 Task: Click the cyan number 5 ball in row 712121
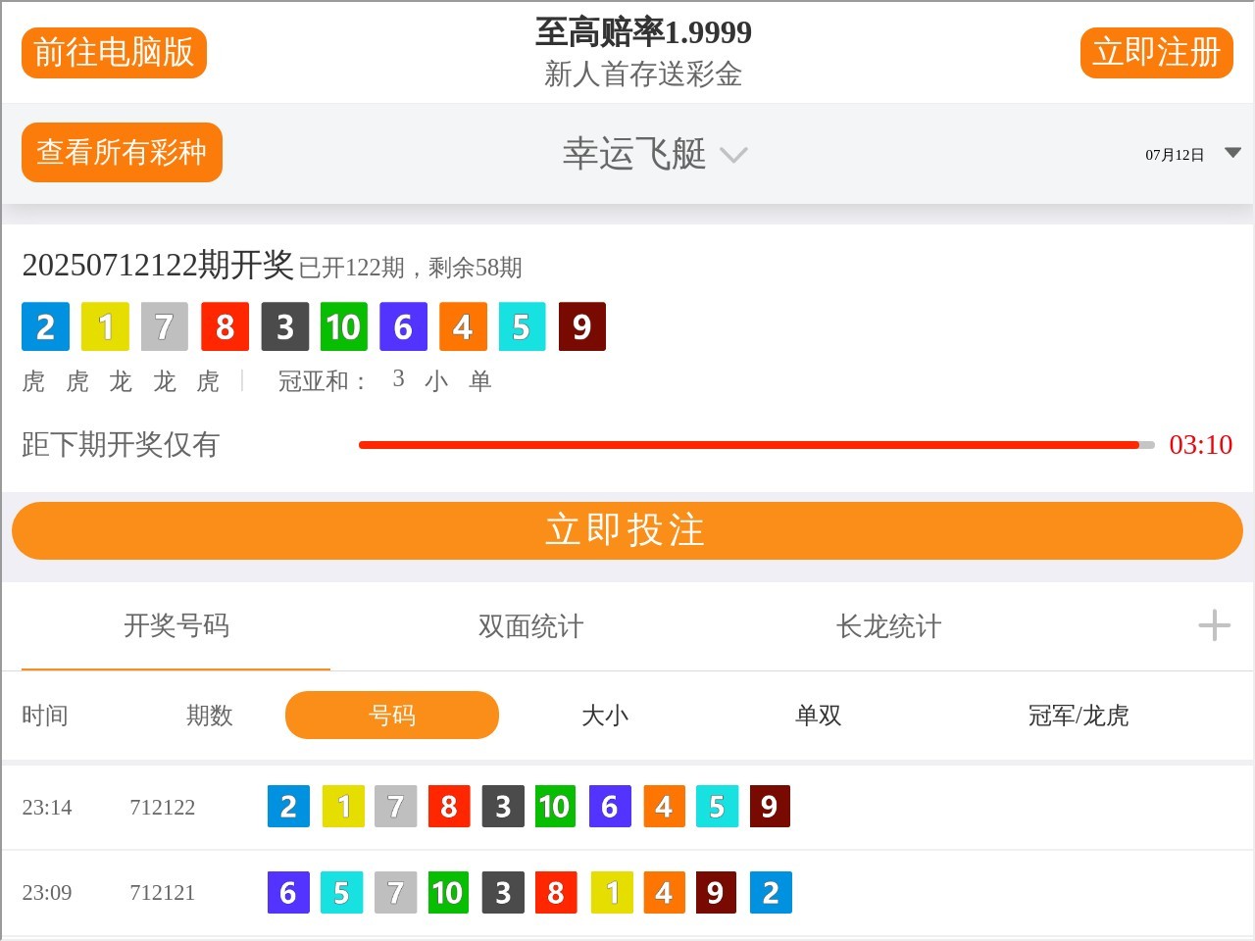[x=342, y=893]
